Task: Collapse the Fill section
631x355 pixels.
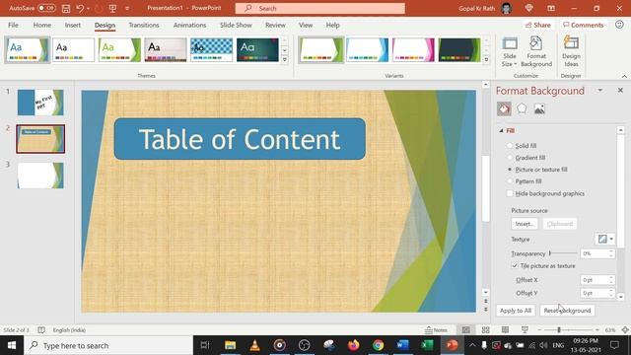Action: tap(501, 130)
